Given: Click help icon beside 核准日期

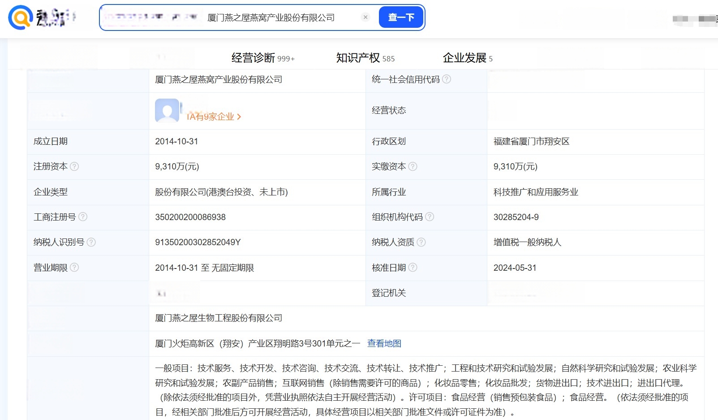Looking at the screenshot, I should tap(413, 267).
